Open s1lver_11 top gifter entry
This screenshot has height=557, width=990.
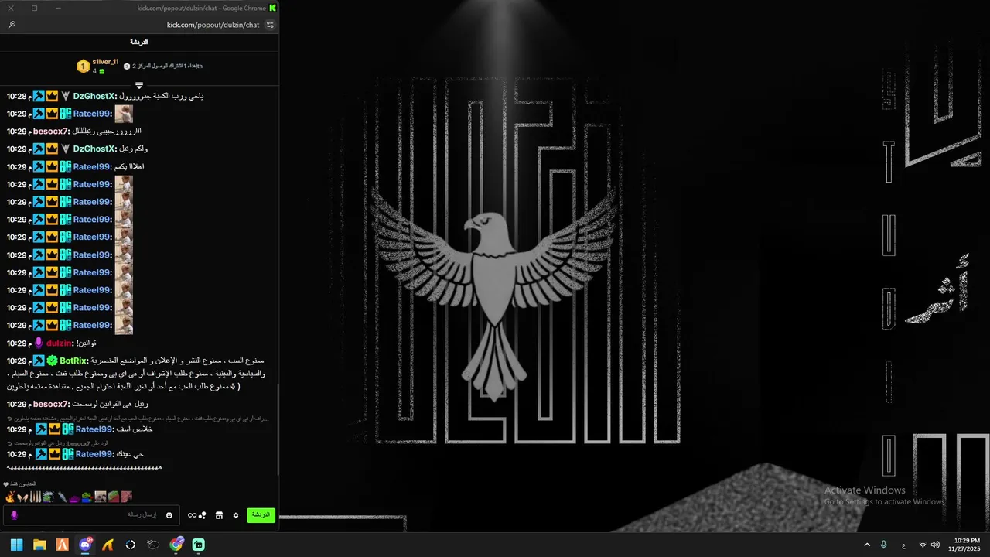pos(105,62)
